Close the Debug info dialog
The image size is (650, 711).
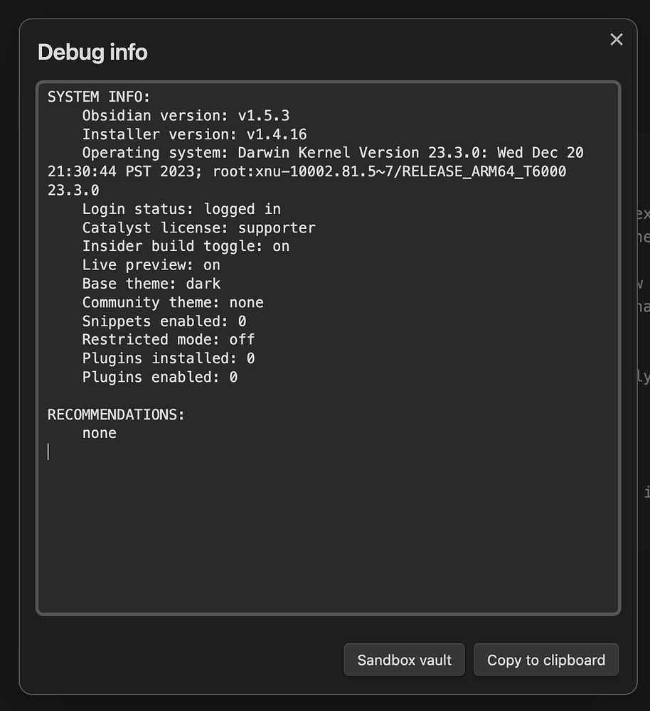point(616,40)
